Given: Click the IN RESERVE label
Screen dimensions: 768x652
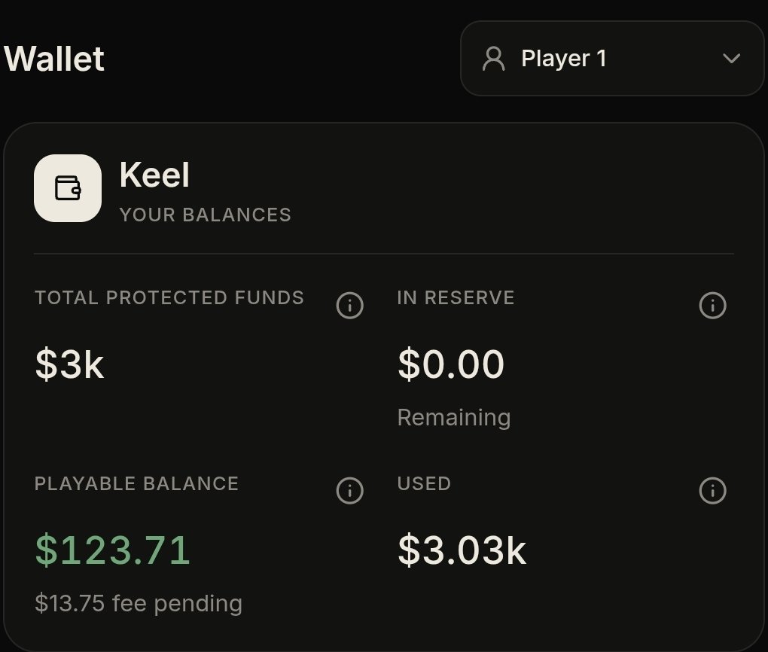Looking at the screenshot, I should pos(456,298).
